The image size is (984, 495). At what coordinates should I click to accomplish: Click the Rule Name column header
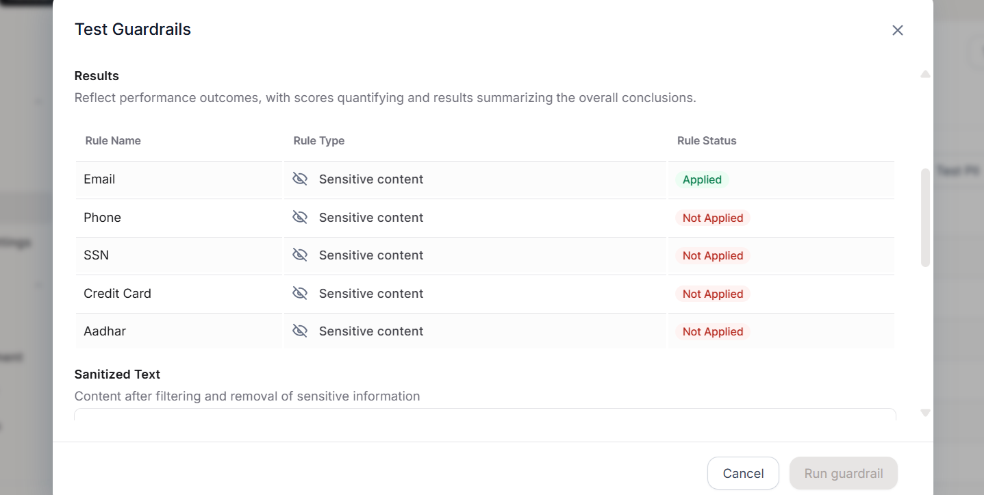click(x=113, y=141)
